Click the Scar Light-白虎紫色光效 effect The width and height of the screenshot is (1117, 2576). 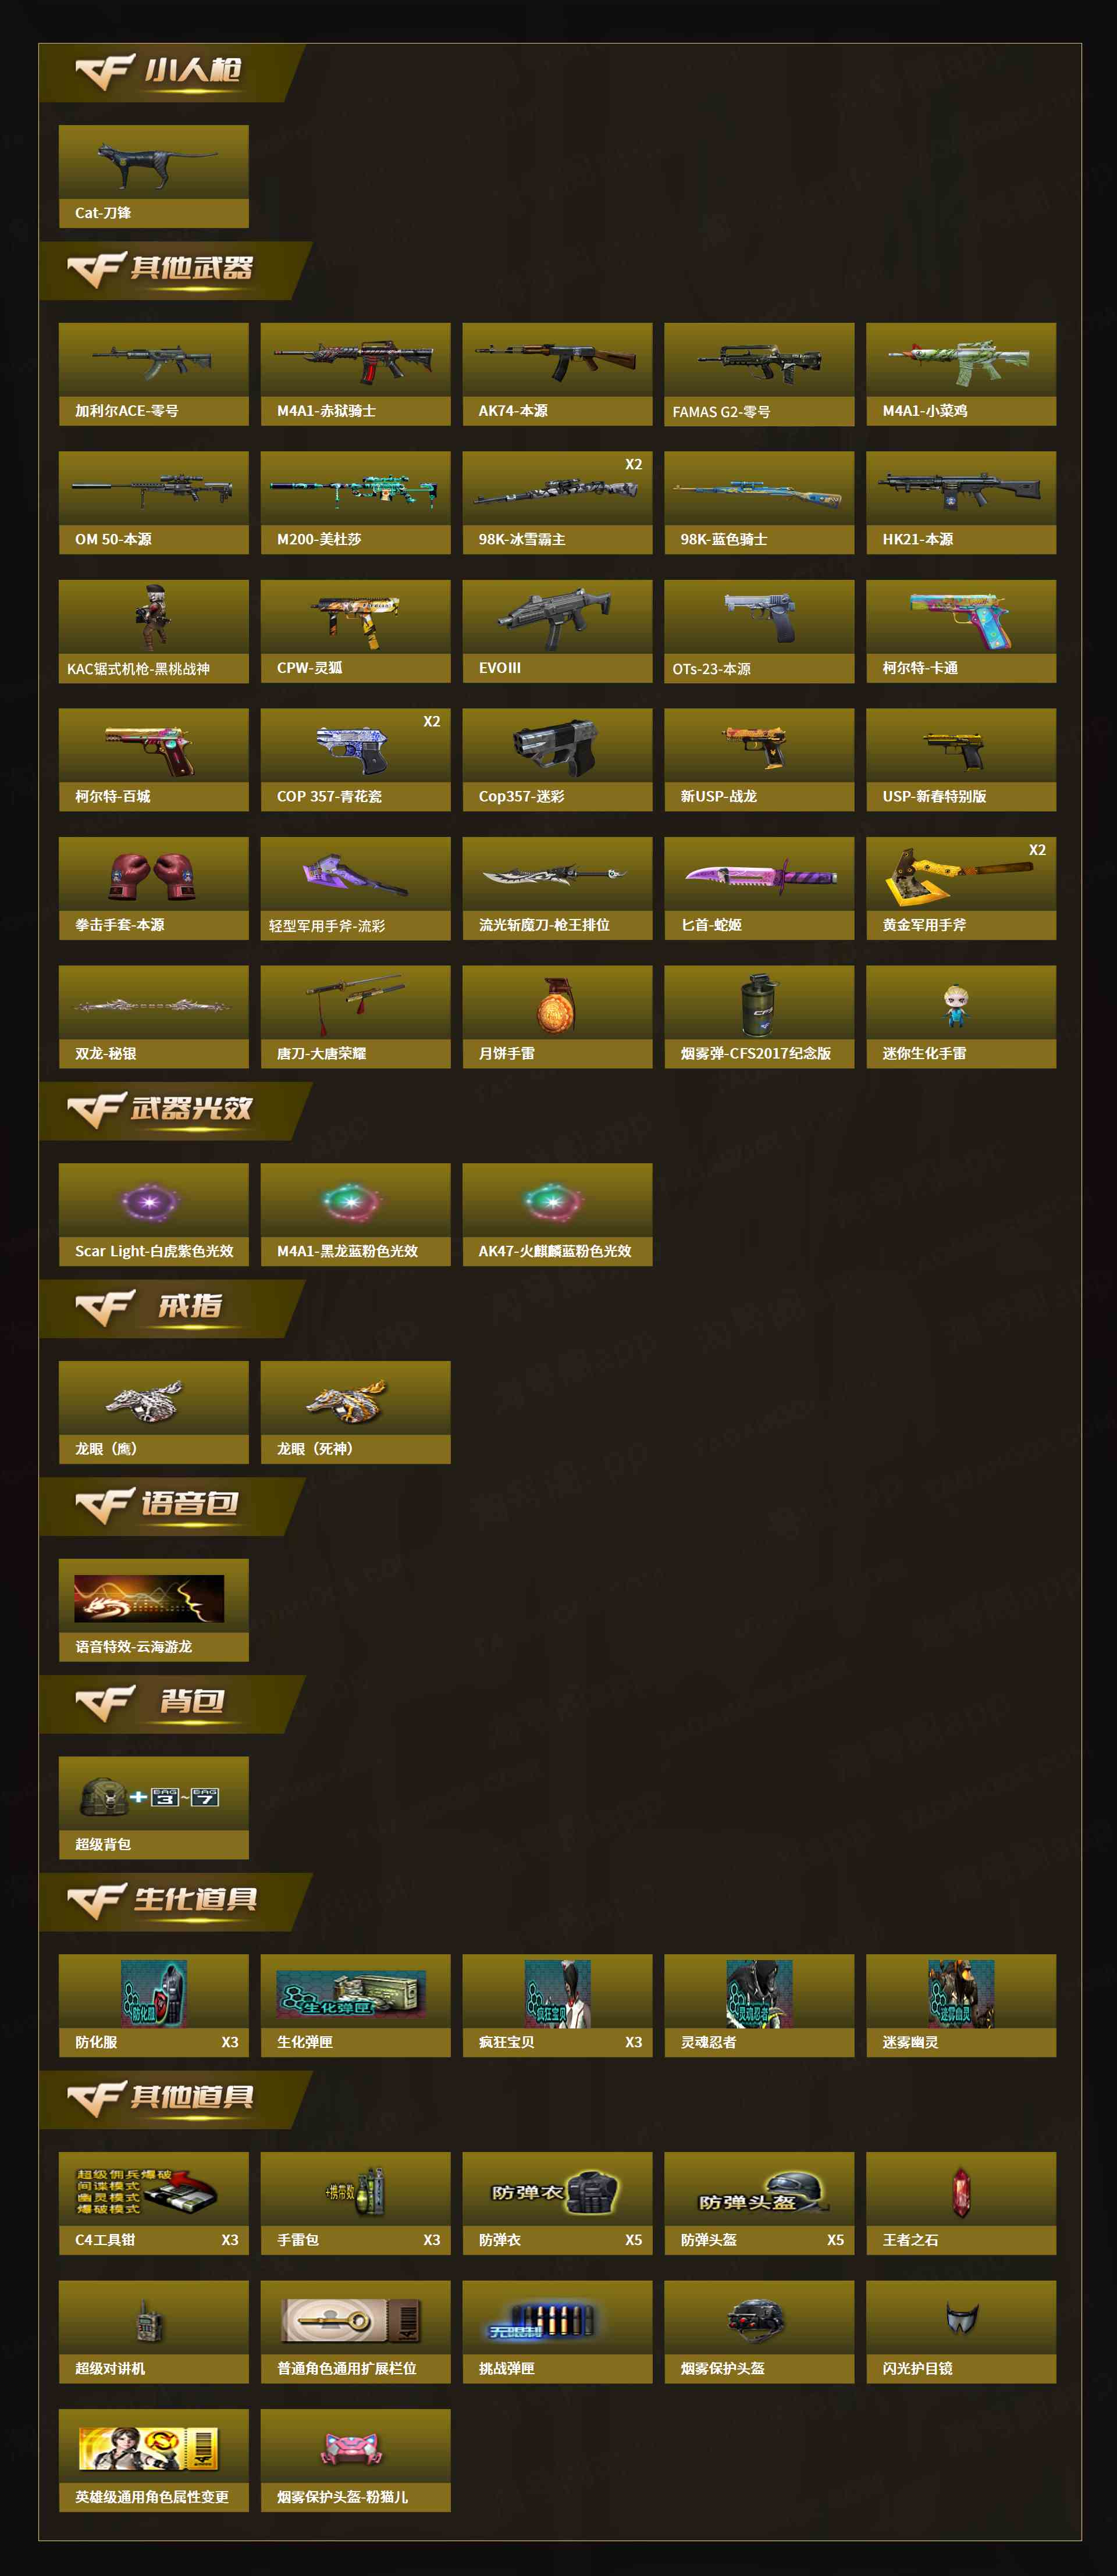coord(153,1214)
